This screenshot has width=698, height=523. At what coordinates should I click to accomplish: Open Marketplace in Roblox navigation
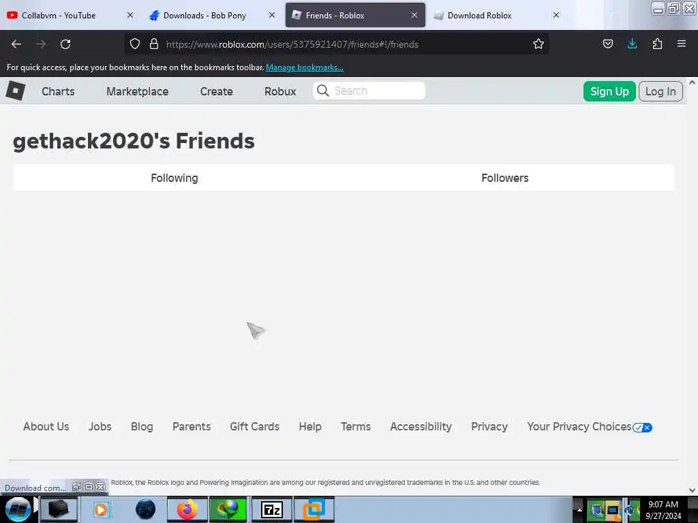tap(137, 91)
